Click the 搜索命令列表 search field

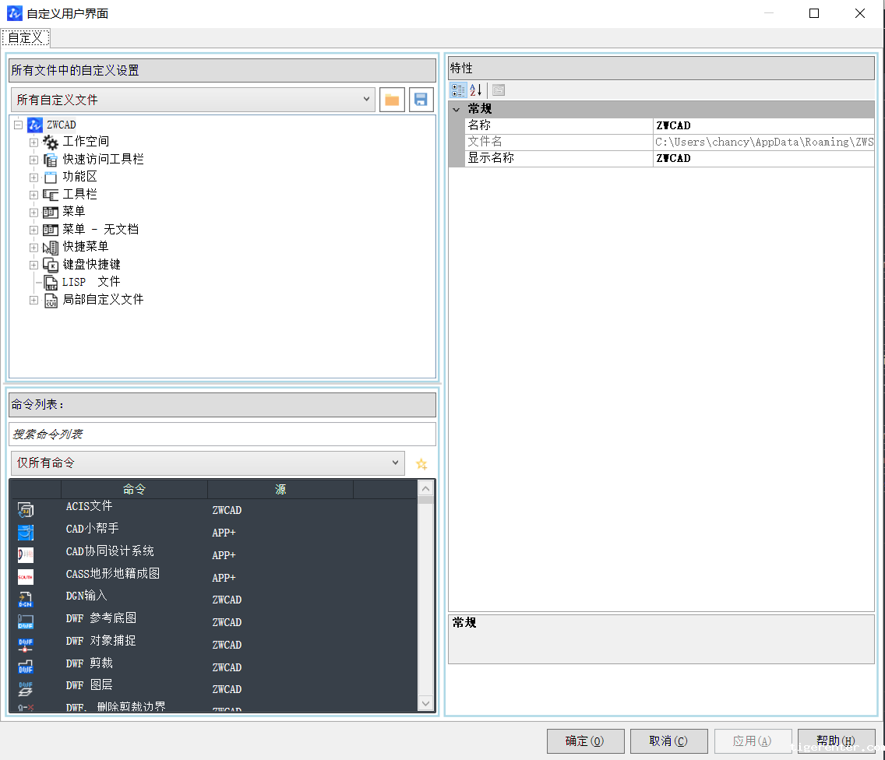[222, 434]
